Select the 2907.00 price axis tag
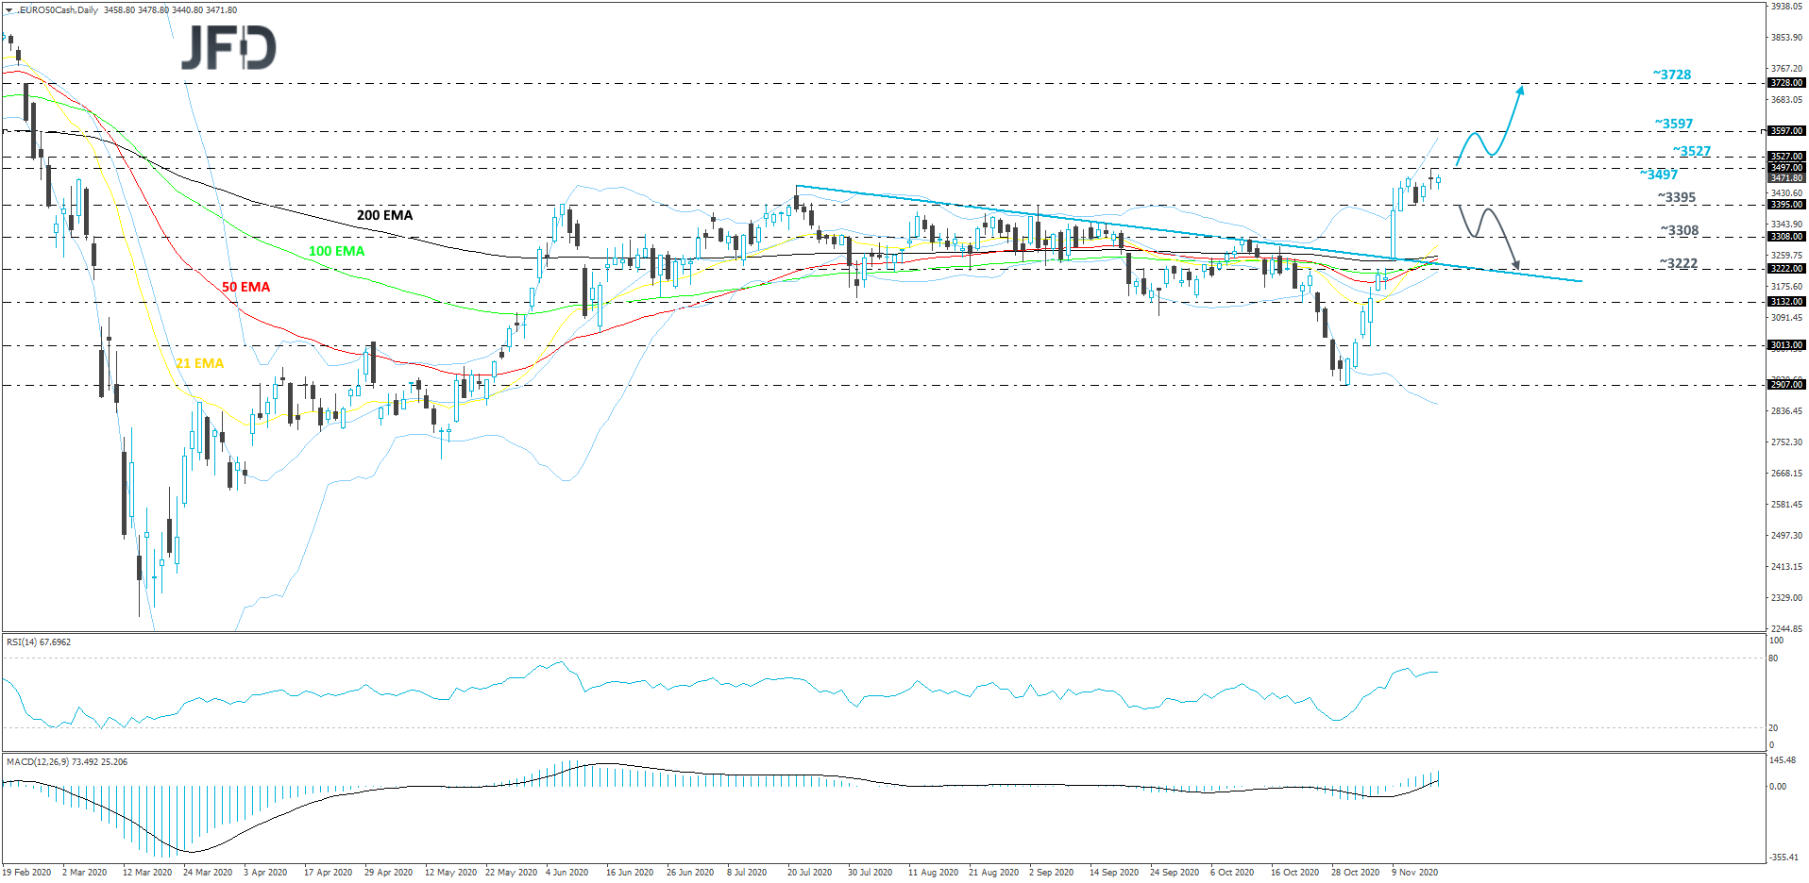 coord(1786,385)
